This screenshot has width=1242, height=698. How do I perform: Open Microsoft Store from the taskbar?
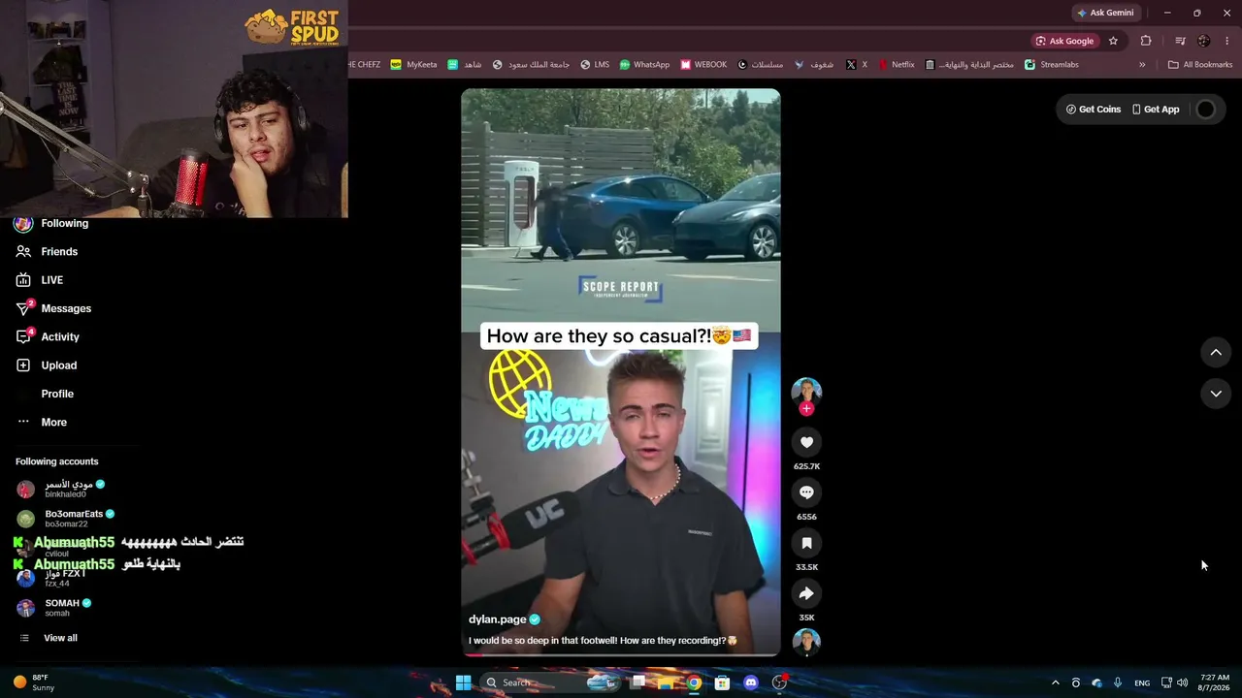tap(722, 682)
